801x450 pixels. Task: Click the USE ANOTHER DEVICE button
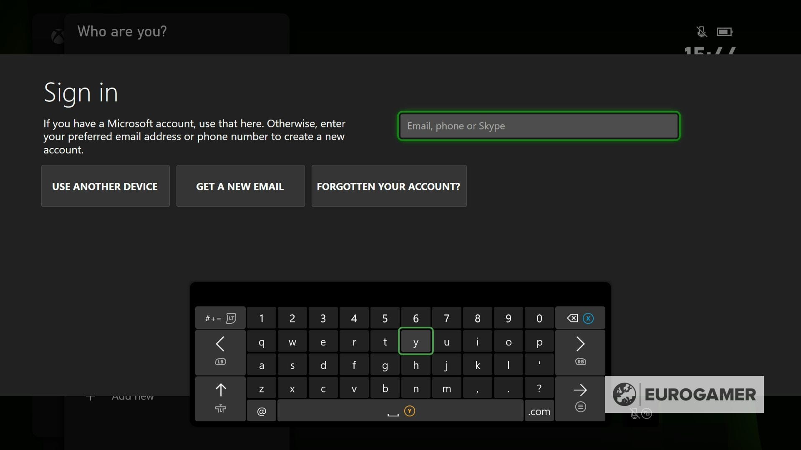(105, 186)
